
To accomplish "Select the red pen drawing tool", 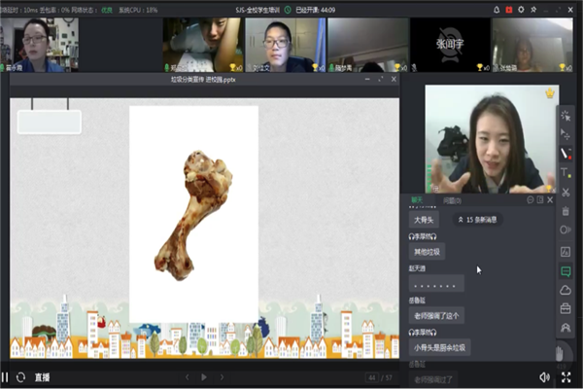I will [566, 154].
